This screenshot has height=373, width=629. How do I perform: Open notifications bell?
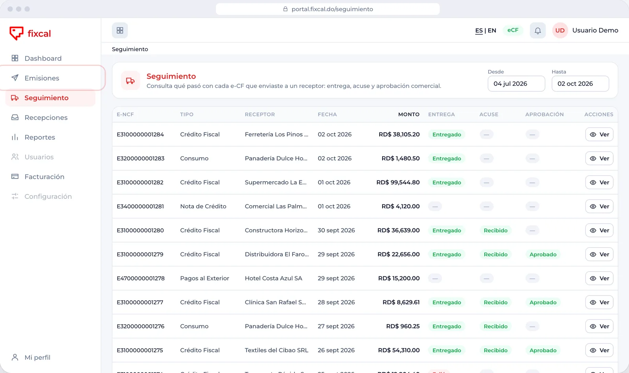[538, 30]
